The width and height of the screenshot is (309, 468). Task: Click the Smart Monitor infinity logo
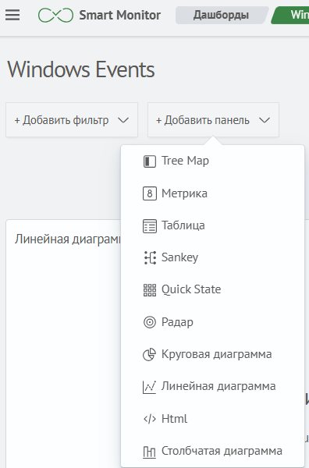pos(55,15)
